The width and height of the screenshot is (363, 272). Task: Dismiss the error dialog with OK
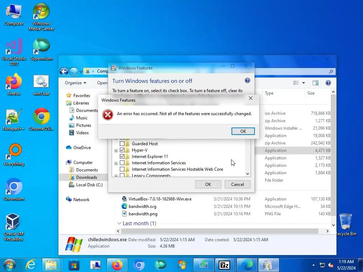(243, 131)
